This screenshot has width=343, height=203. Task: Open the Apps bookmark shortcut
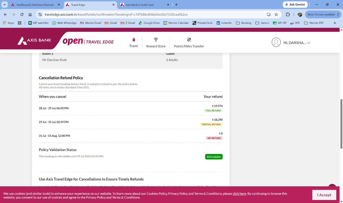[x=8, y=23]
